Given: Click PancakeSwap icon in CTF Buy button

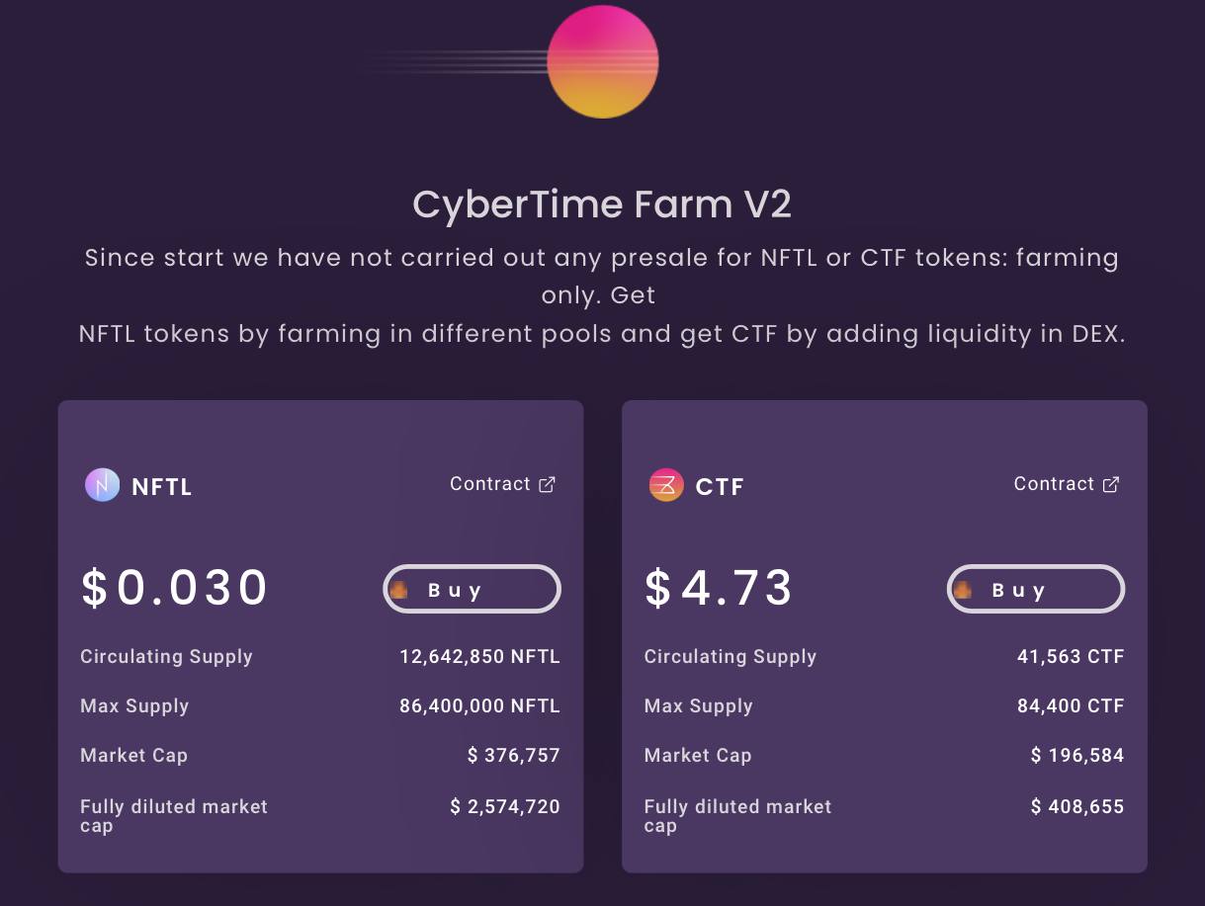Looking at the screenshot, I should pos(963,591).
